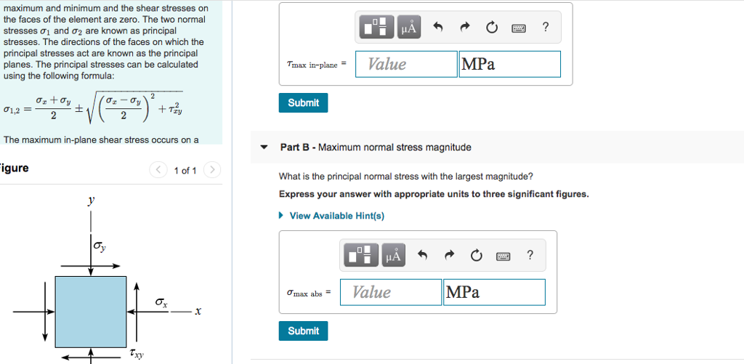
Task: Collapse the Part B section
Action: coord(264,147)
